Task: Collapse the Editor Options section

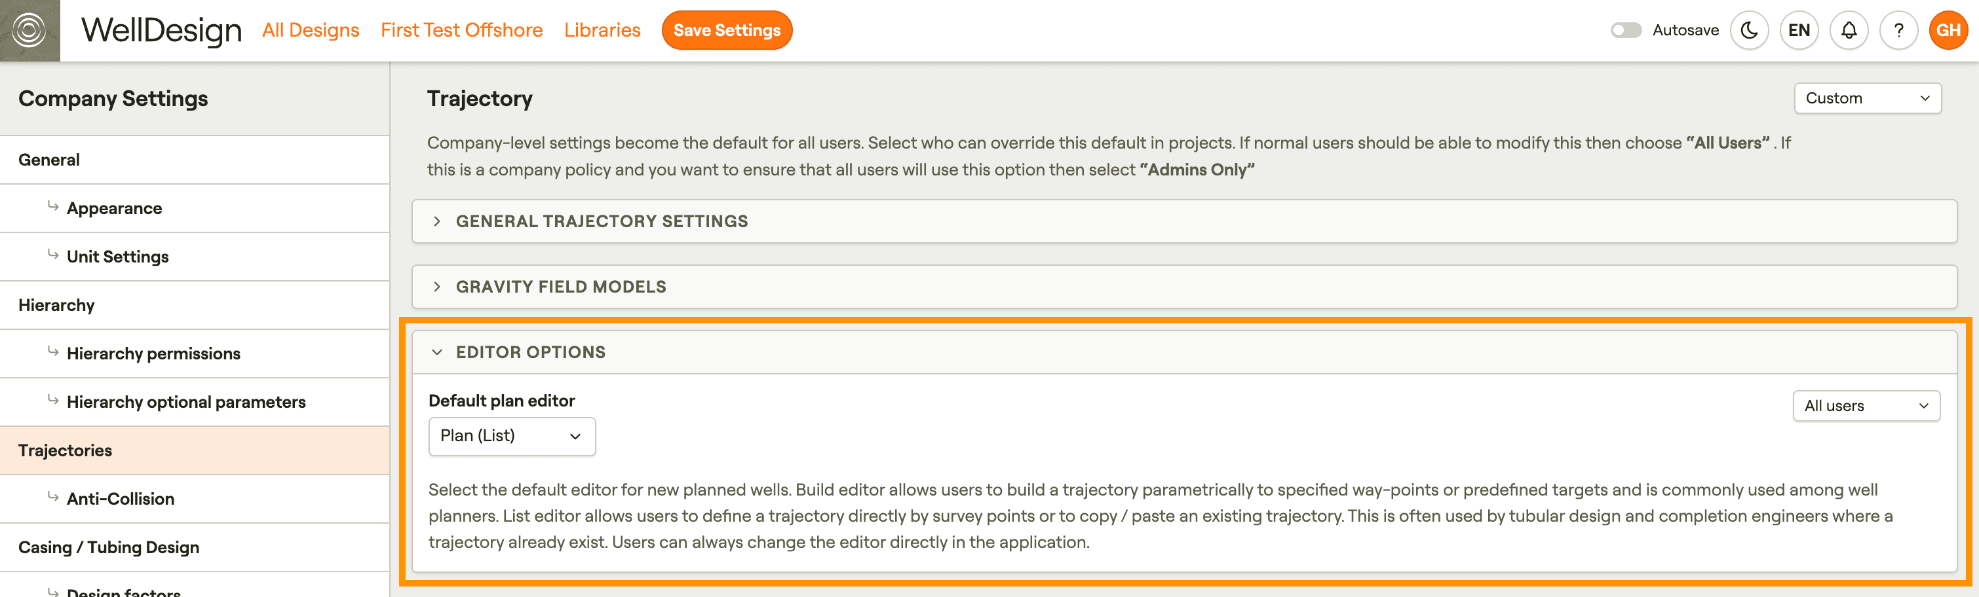Action: point(530,352)
